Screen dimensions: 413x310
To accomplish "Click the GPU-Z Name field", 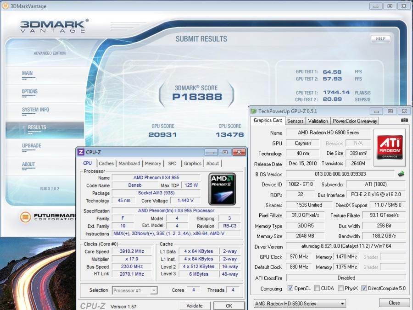I will click(328, 133).
